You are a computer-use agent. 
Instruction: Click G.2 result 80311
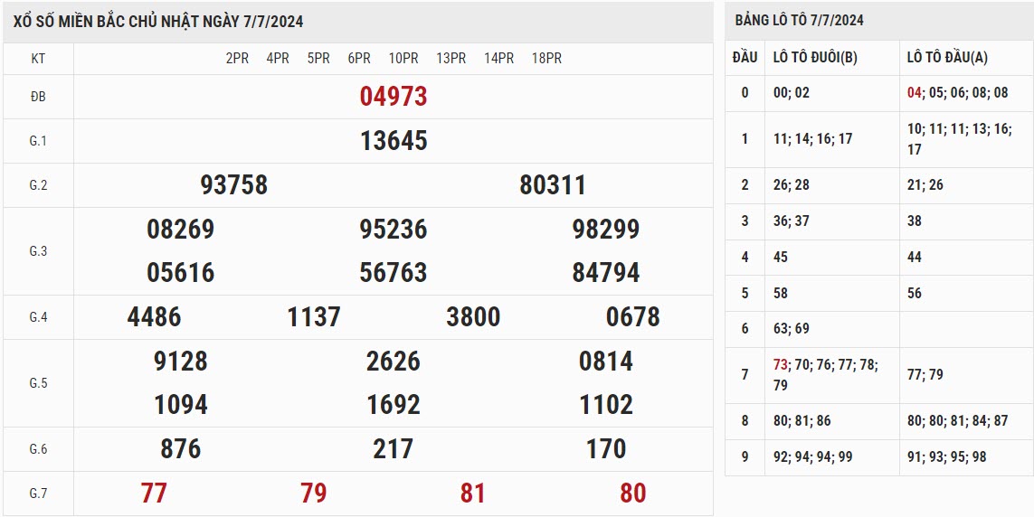(553, 185)
